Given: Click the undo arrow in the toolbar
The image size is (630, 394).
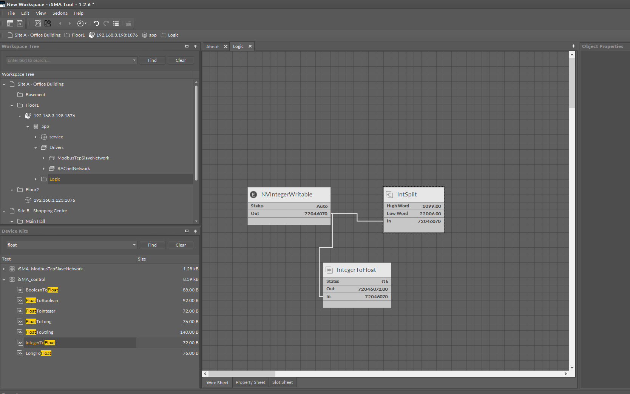Looking at the screenshot, I should coord(96,23).
